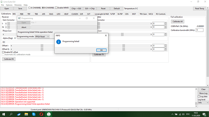
Task: Switch to TRX Gain tab
Action: tap(143, 14)
